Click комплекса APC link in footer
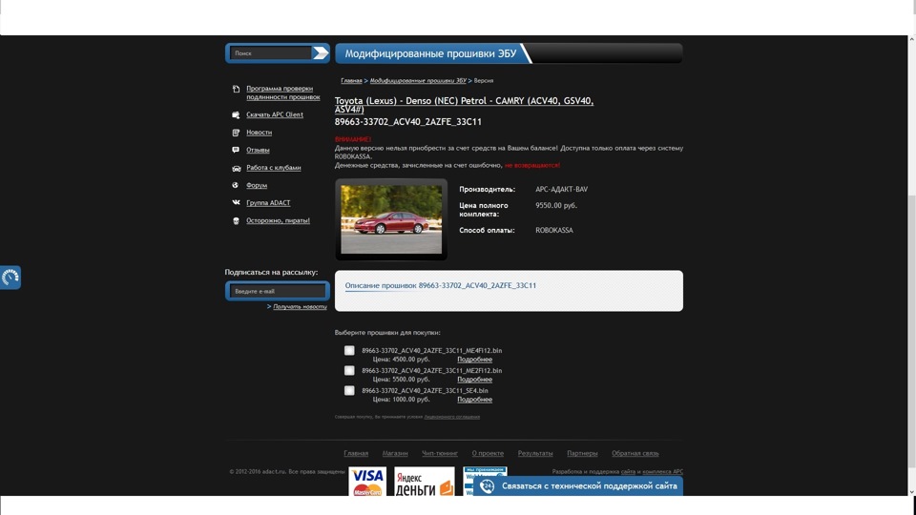The image size is (916, 515). click(662, 472)
